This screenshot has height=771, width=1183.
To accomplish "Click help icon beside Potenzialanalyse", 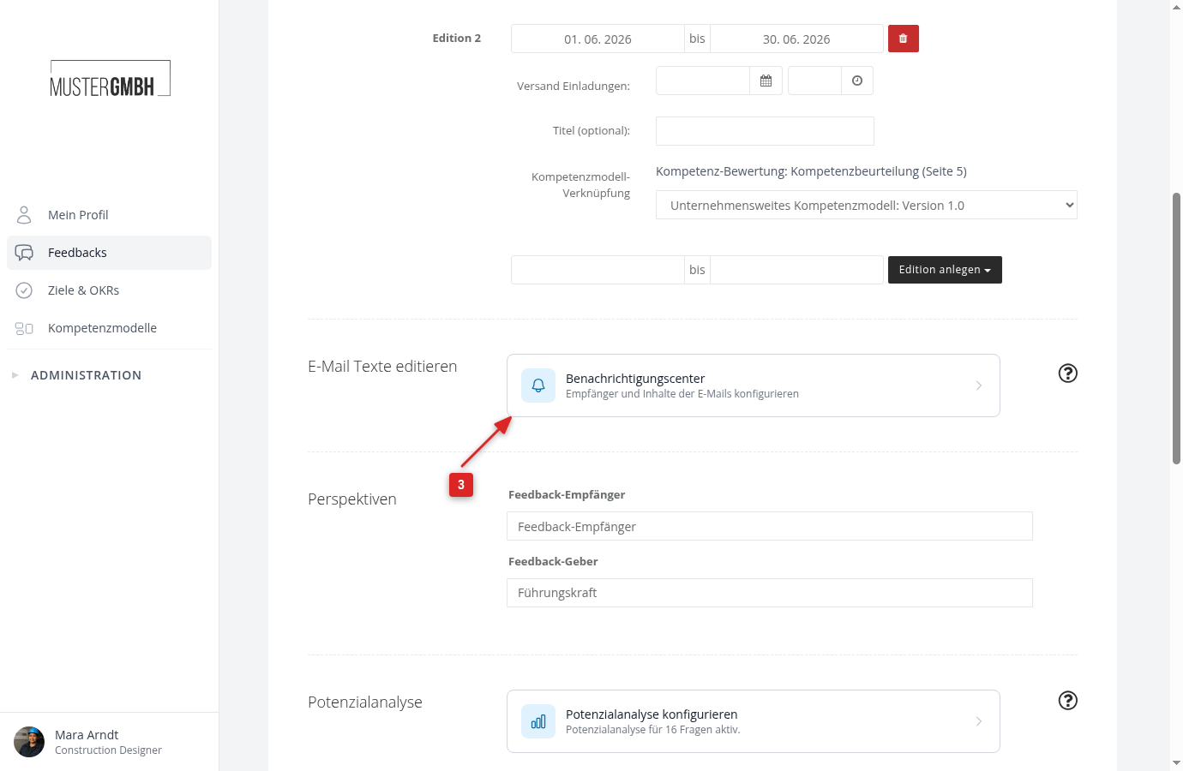I will coord(1068,701).
